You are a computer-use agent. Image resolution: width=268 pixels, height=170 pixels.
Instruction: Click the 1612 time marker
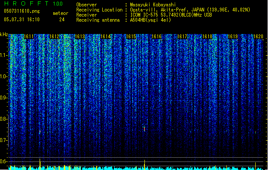pos(54,37)
